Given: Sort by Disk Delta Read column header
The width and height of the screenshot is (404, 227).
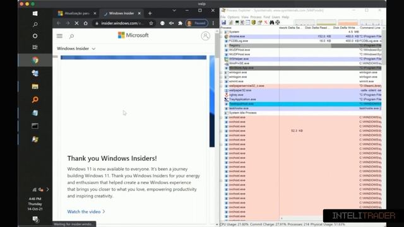Looking at the screenshot, I should 316,28.
